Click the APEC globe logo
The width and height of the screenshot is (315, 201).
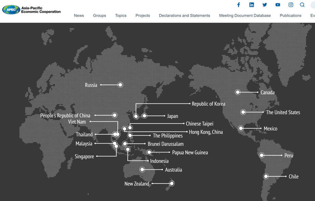pyautogui.click(x=11, y=10)
